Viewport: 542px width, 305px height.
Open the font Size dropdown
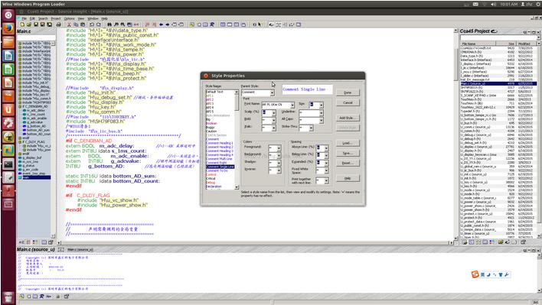(x=321, y=105)
